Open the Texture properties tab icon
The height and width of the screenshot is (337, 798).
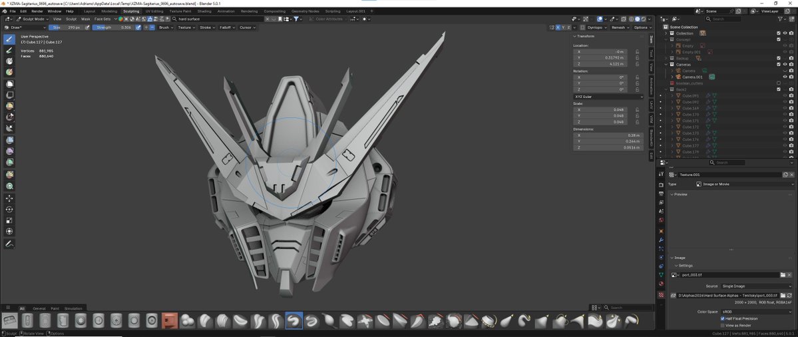coord(661,295)
